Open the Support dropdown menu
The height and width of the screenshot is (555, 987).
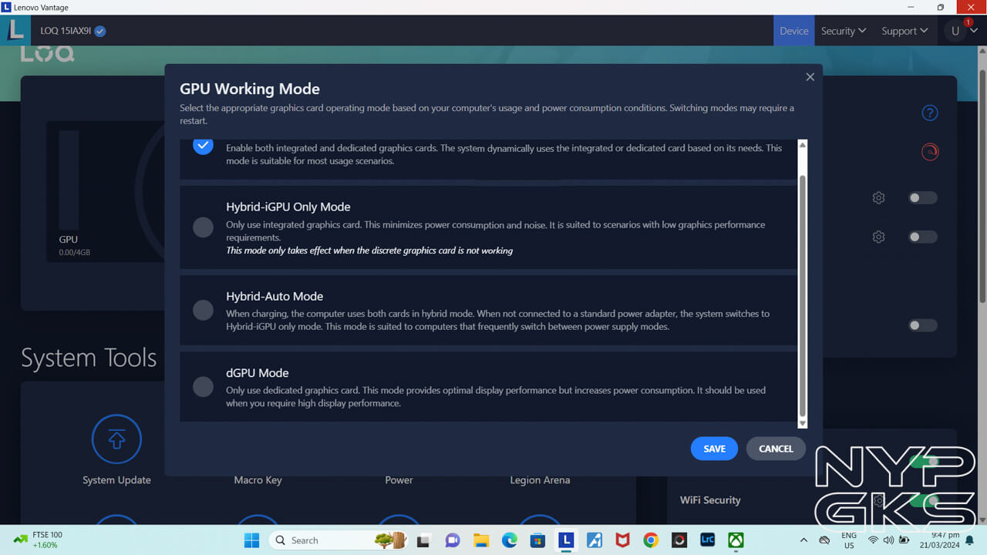point(904,31)
